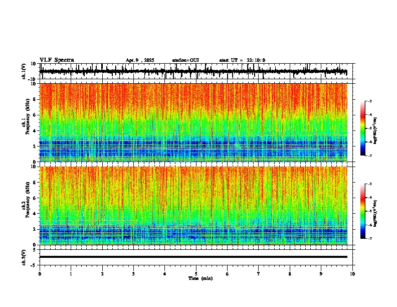Click the "4" kHz tick on ch.2 spectrogram

click(35, 214)
